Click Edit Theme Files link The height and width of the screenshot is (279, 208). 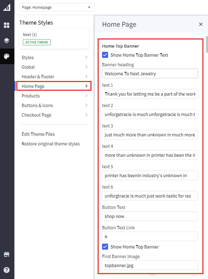(38, 134)
